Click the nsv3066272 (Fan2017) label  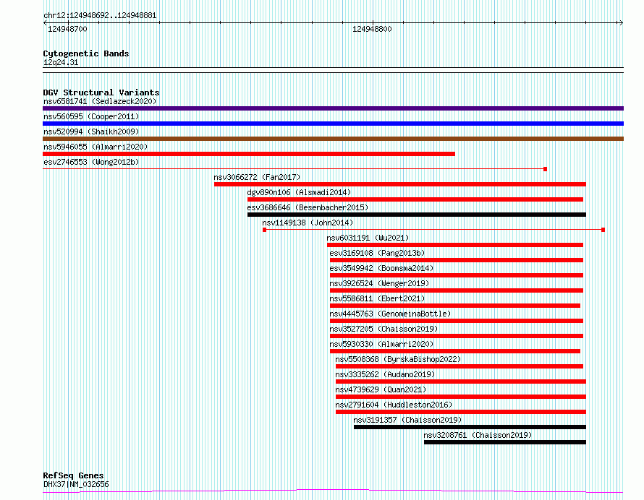pos(257,177)
